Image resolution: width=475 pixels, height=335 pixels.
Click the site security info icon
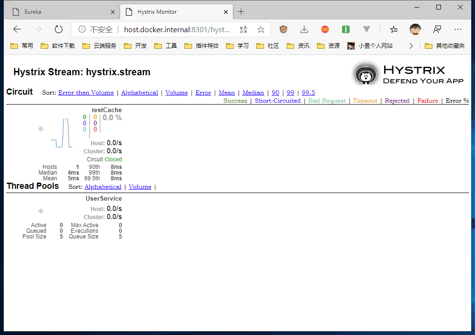[x=82, y=29]
